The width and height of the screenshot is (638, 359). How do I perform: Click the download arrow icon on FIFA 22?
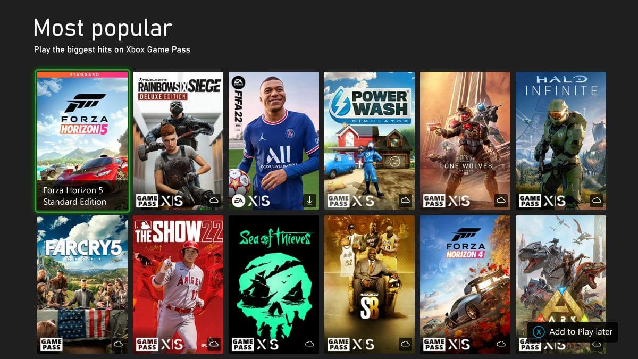tap(310, 201)
